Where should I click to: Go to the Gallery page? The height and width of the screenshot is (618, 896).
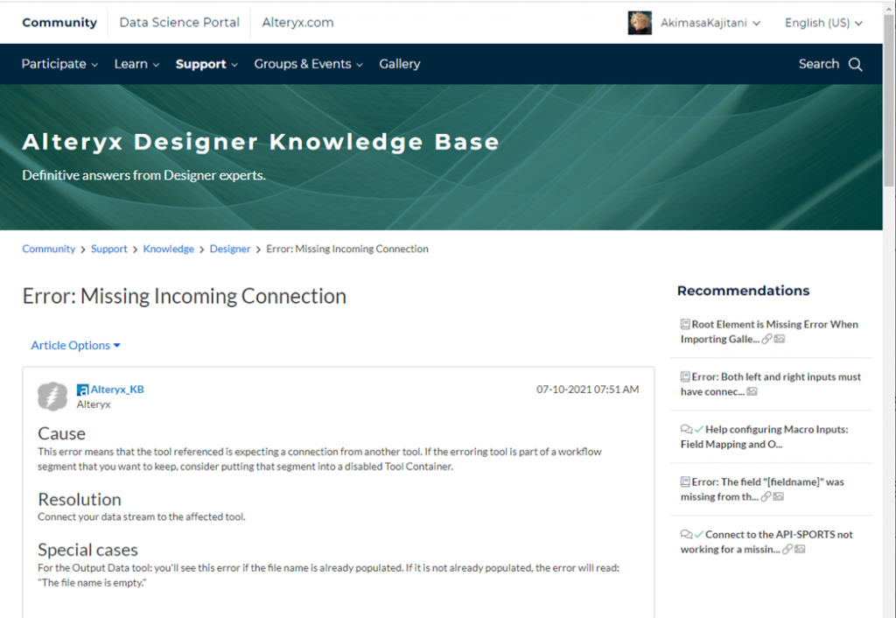399,64
